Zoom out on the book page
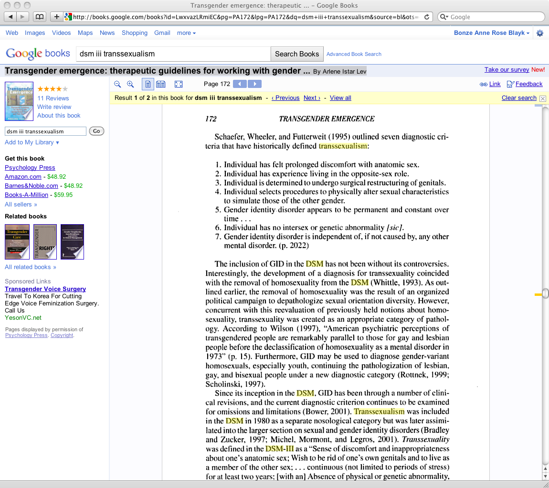This screenshot has height=488, width=549. click(117, 84)
